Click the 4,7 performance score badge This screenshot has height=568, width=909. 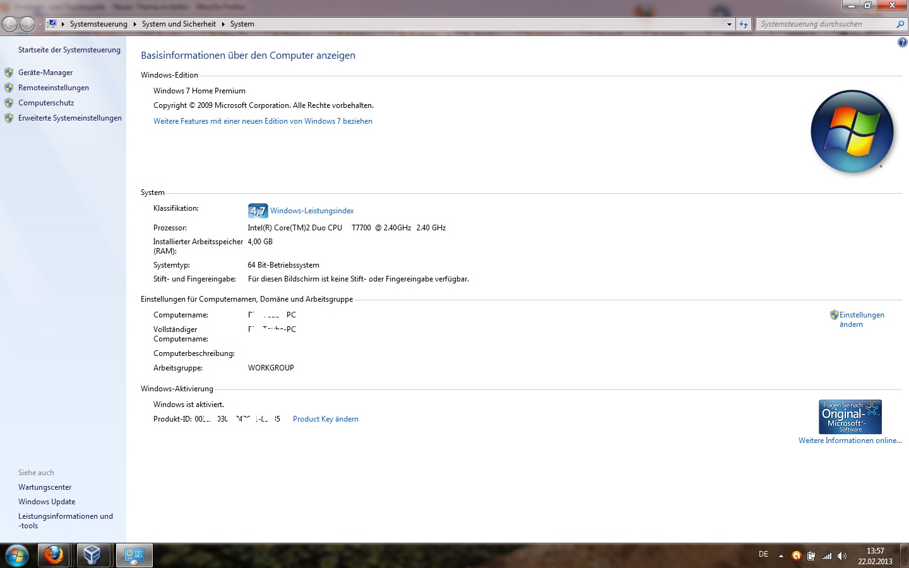tap(258, 211)
